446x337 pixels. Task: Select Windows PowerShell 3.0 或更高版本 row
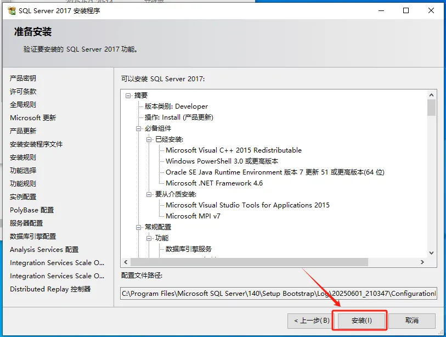coord(222,161)
